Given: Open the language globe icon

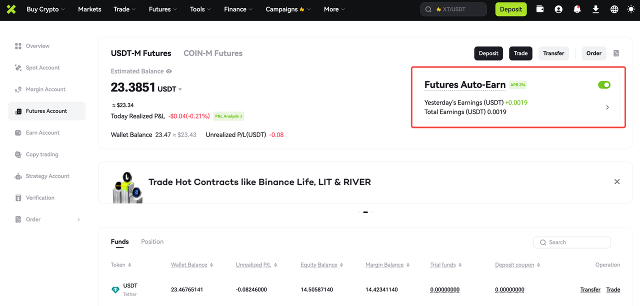Looking at the screenshot, I should [614, 9].
